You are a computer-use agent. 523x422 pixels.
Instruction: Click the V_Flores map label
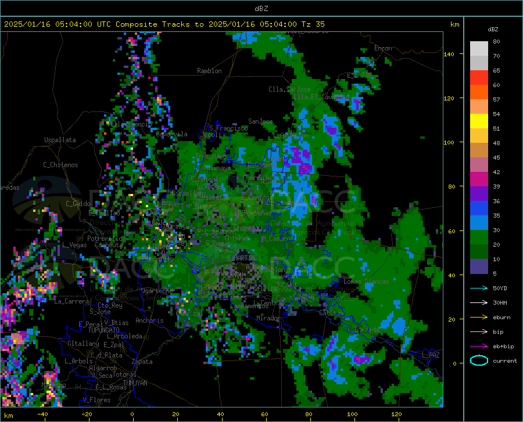(x=96, y=400)
